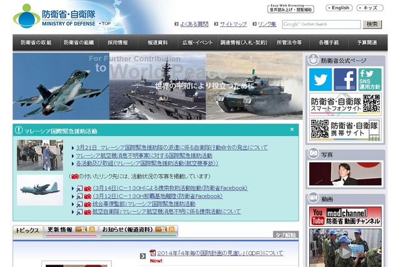Open the SNS運用方針 policy icon

point(370,80)
